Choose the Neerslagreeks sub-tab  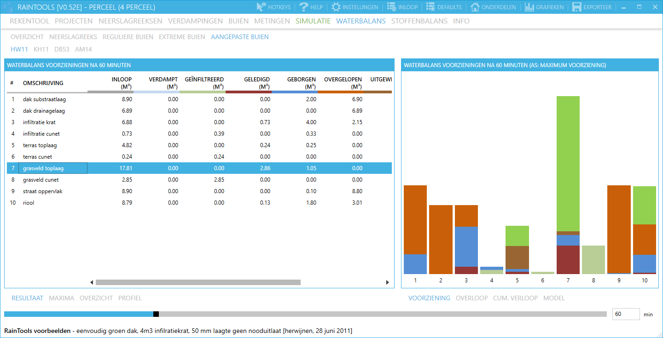tap(73, 37)
